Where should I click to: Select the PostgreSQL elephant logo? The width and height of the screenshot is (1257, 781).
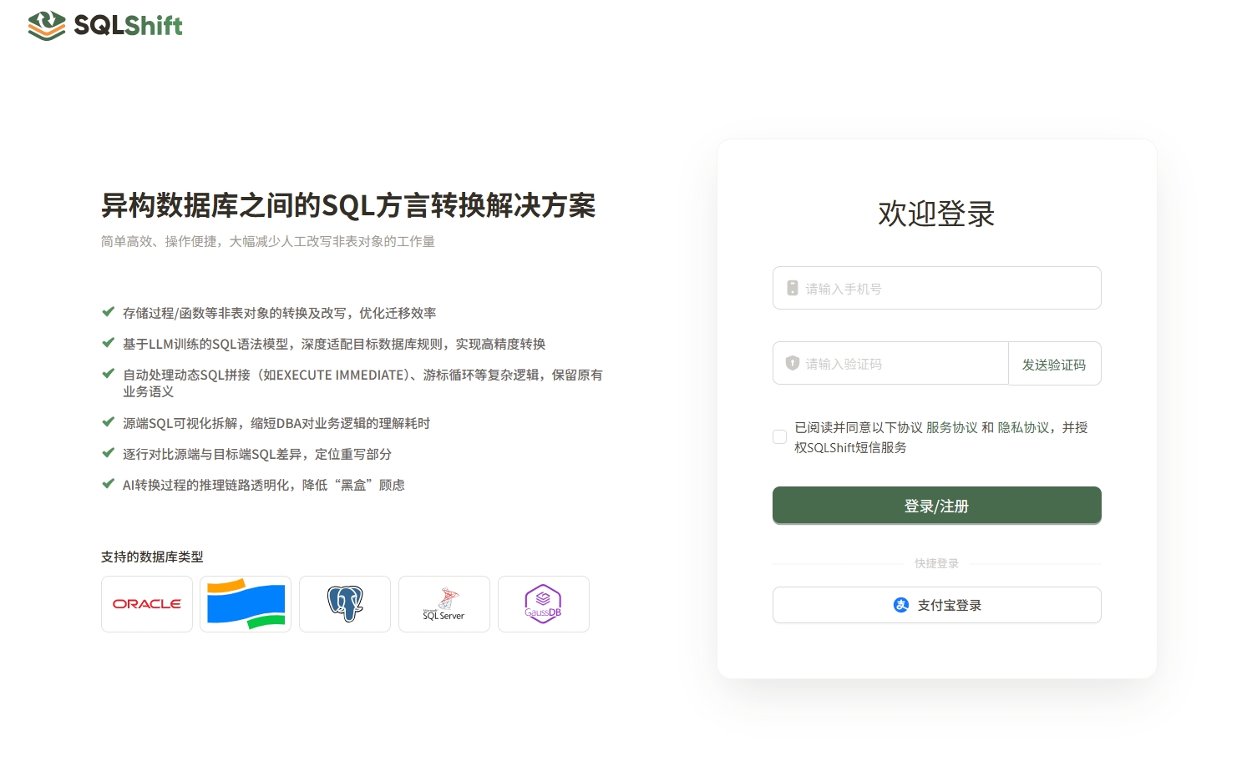coord(345,604)
